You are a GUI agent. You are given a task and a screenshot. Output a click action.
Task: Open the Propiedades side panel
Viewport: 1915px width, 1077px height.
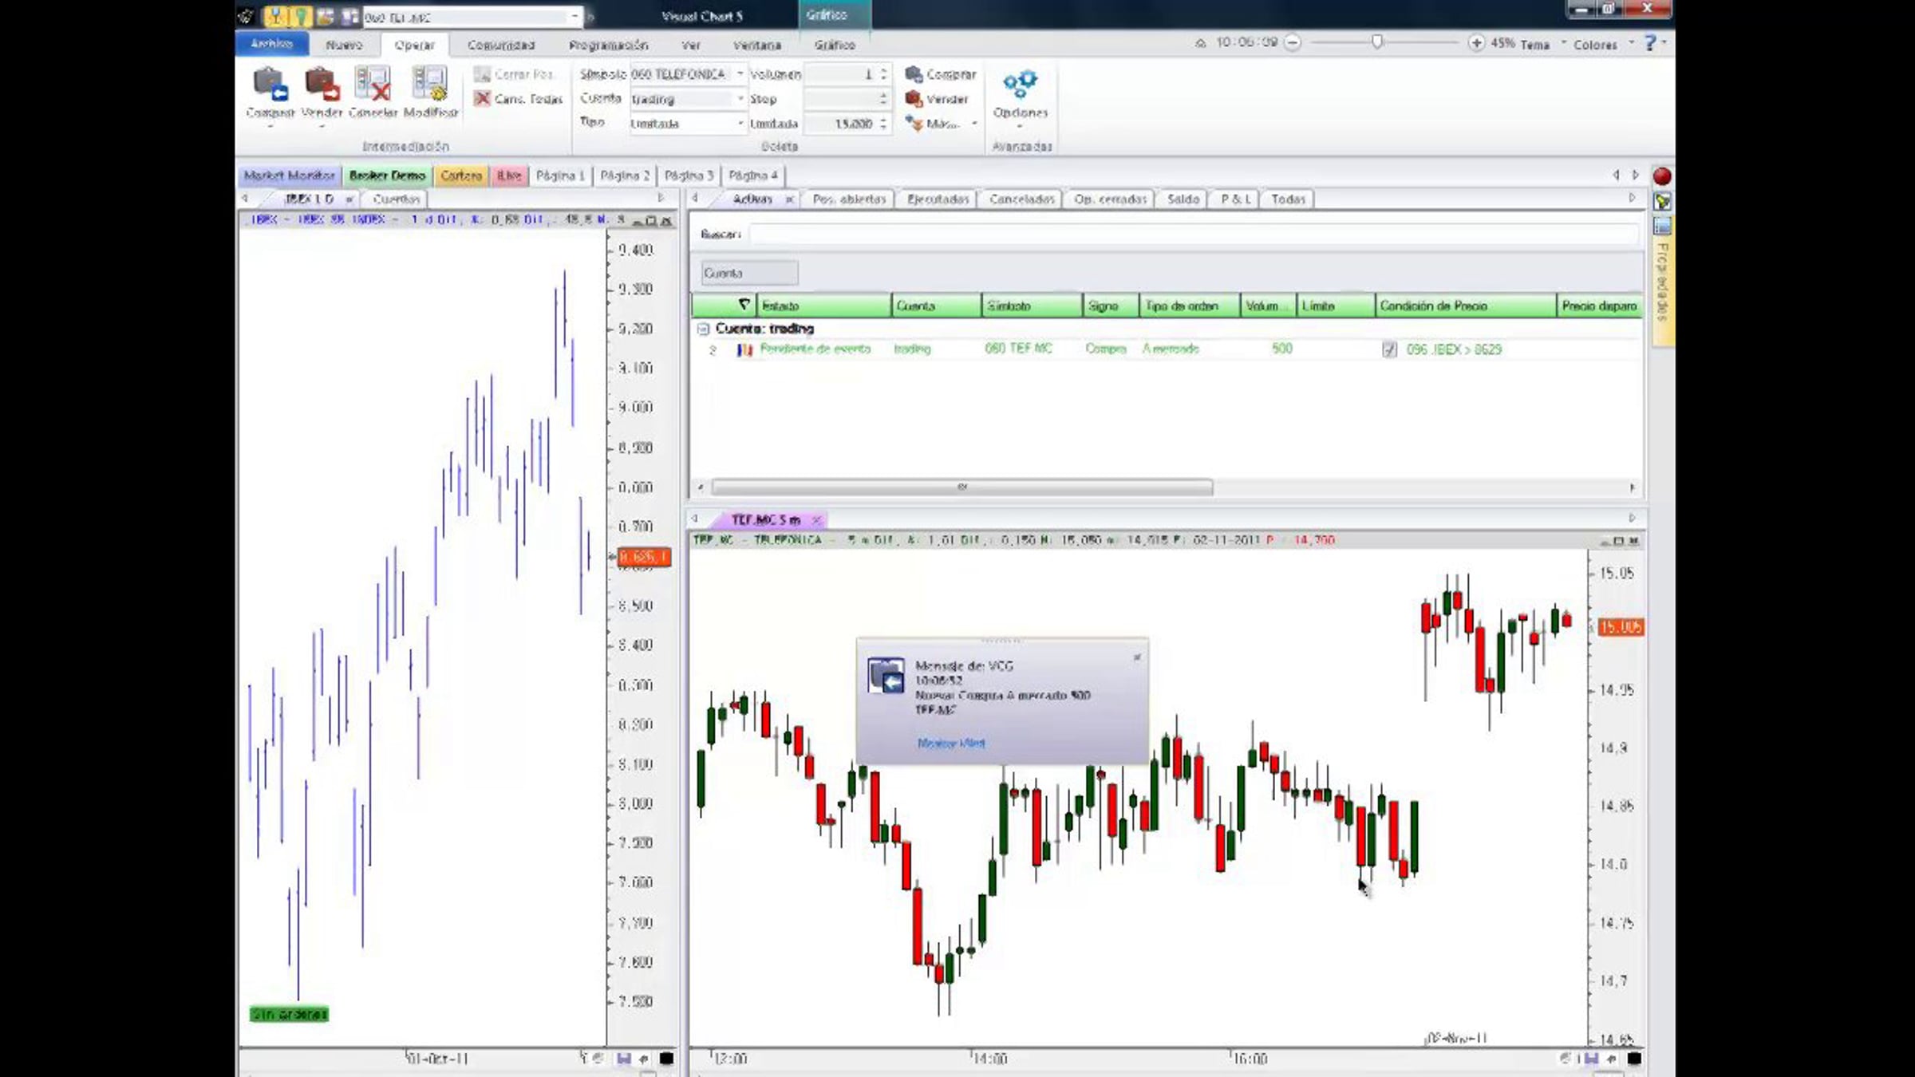coord(1663,281)
